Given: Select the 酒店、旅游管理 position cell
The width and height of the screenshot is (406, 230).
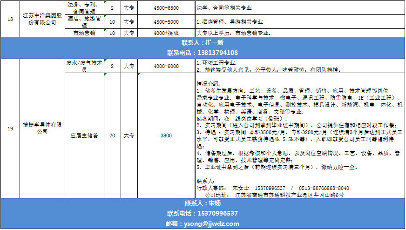Looking at the screenshot, I should tap(84, 21).
